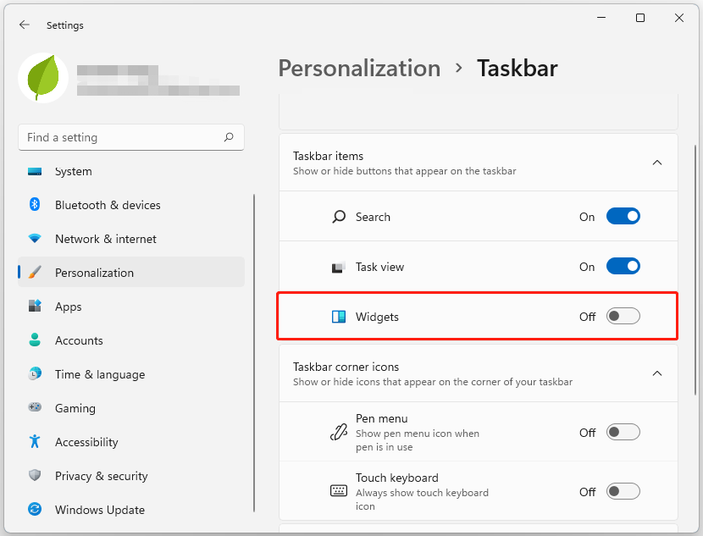The image size is (703, 536).
Task: Click the Bluetooth icon in sidebar
Action: (35, 204)
